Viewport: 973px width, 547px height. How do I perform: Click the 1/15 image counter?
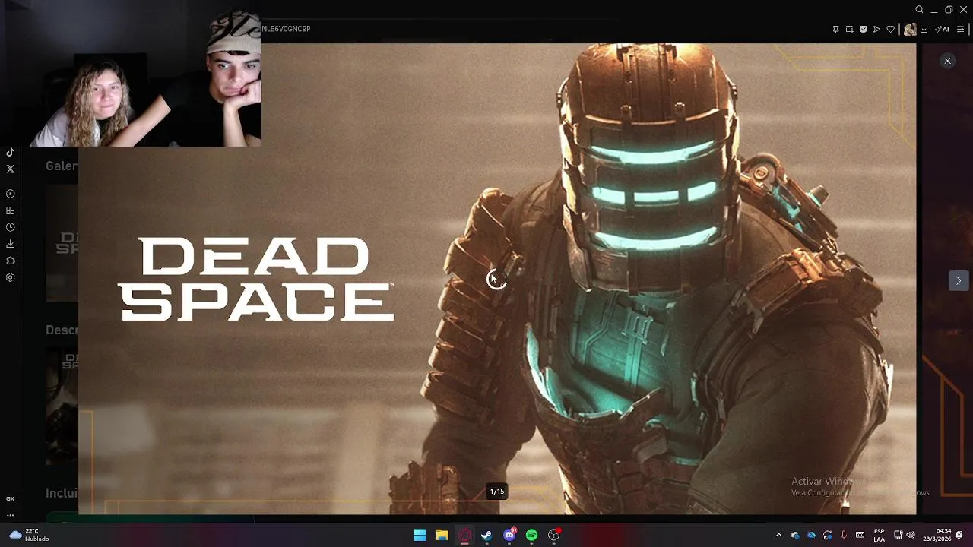tap(497, 492)
